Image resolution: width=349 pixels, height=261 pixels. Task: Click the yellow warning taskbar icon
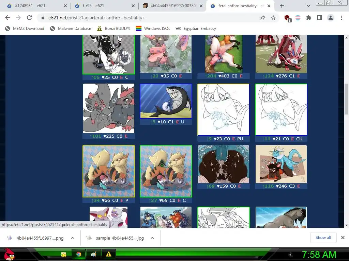coord(109,254)
